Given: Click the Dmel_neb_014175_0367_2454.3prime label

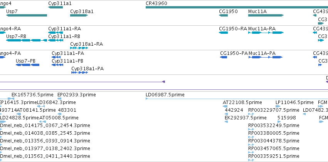Looking at the screenshot, I should pos(45,126).
